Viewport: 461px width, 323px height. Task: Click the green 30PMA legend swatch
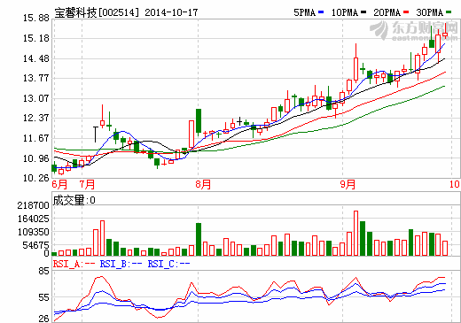[449, 12]
